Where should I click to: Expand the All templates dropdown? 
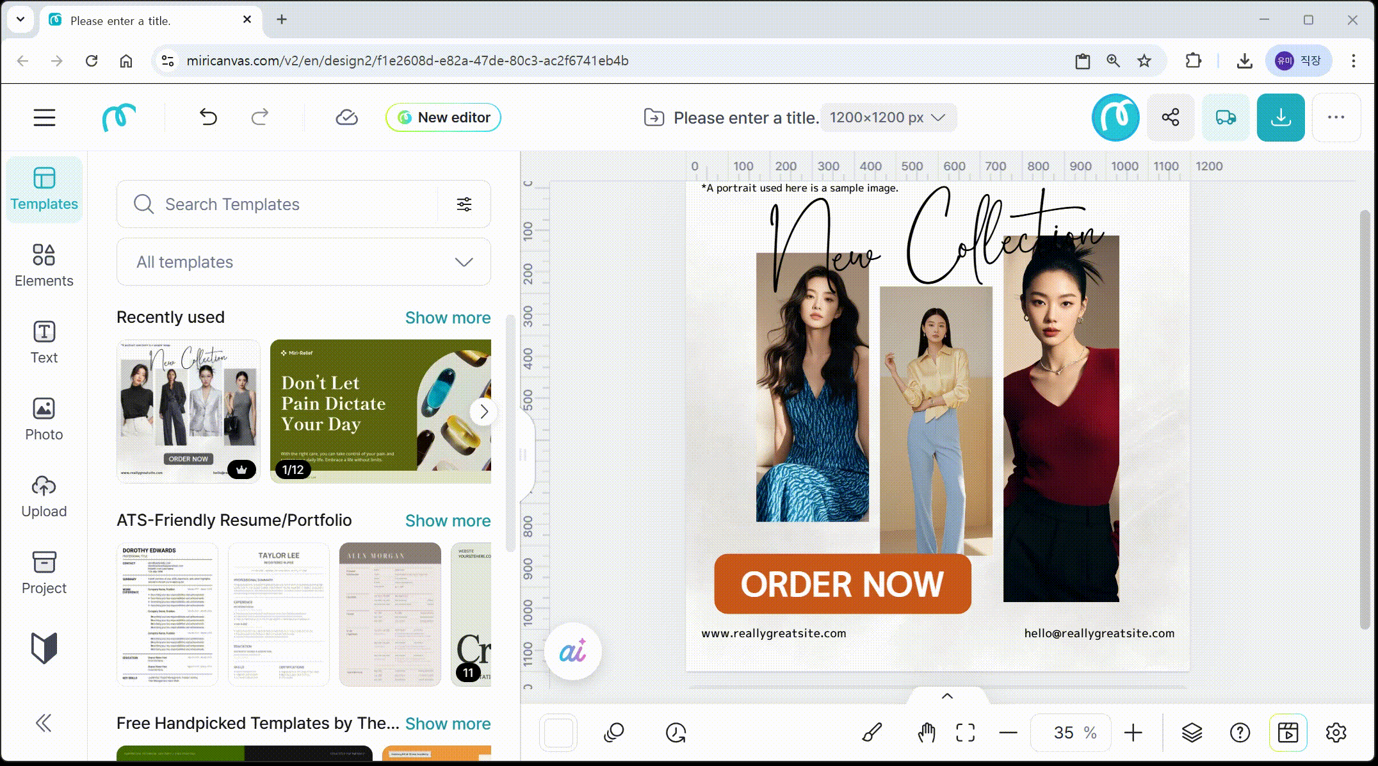tap(304, 262)
